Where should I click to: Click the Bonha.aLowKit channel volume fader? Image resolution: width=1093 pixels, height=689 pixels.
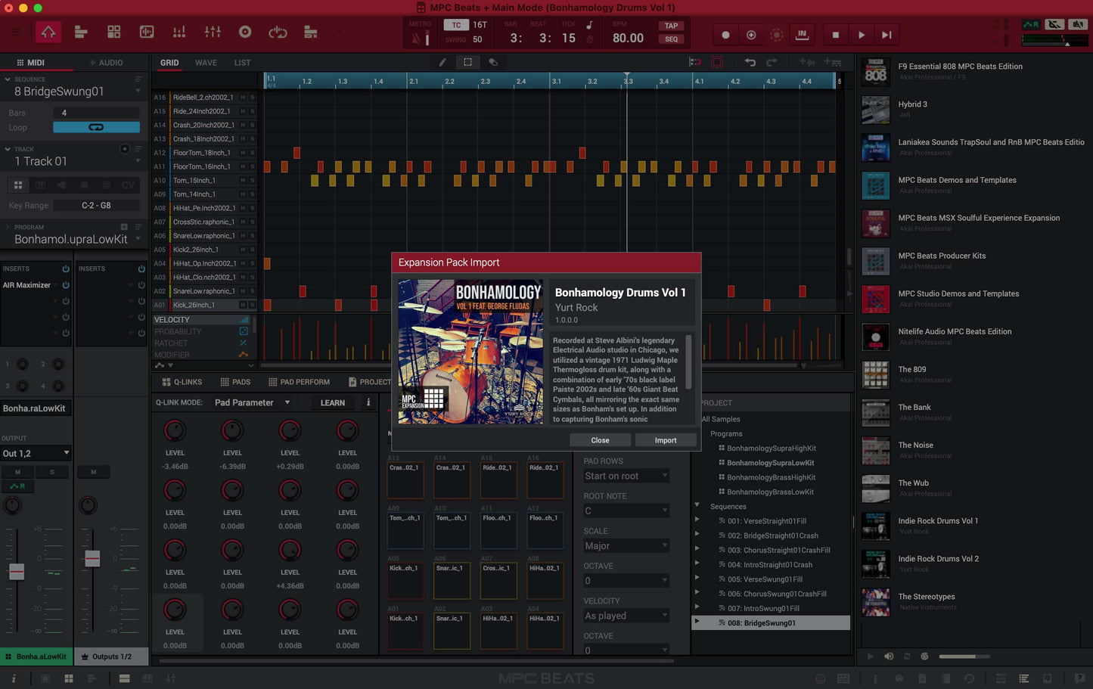(17, 572)
